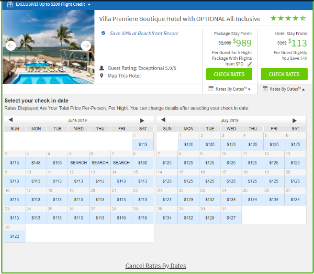The width and height of the screenshot is (314, 274).
Task: Click calendar icon beside package Rates By Dates
Action: [x=211, y=89]
